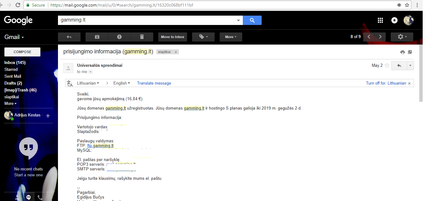Screen dimensions: 428x201
Task: Click the translate icon in the bar
Action: tap(70, 83)
